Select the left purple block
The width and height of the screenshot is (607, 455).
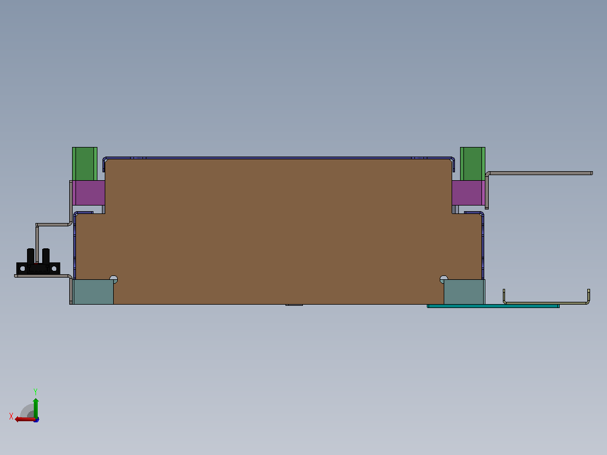pyautogui.click(x=88, y=193)
